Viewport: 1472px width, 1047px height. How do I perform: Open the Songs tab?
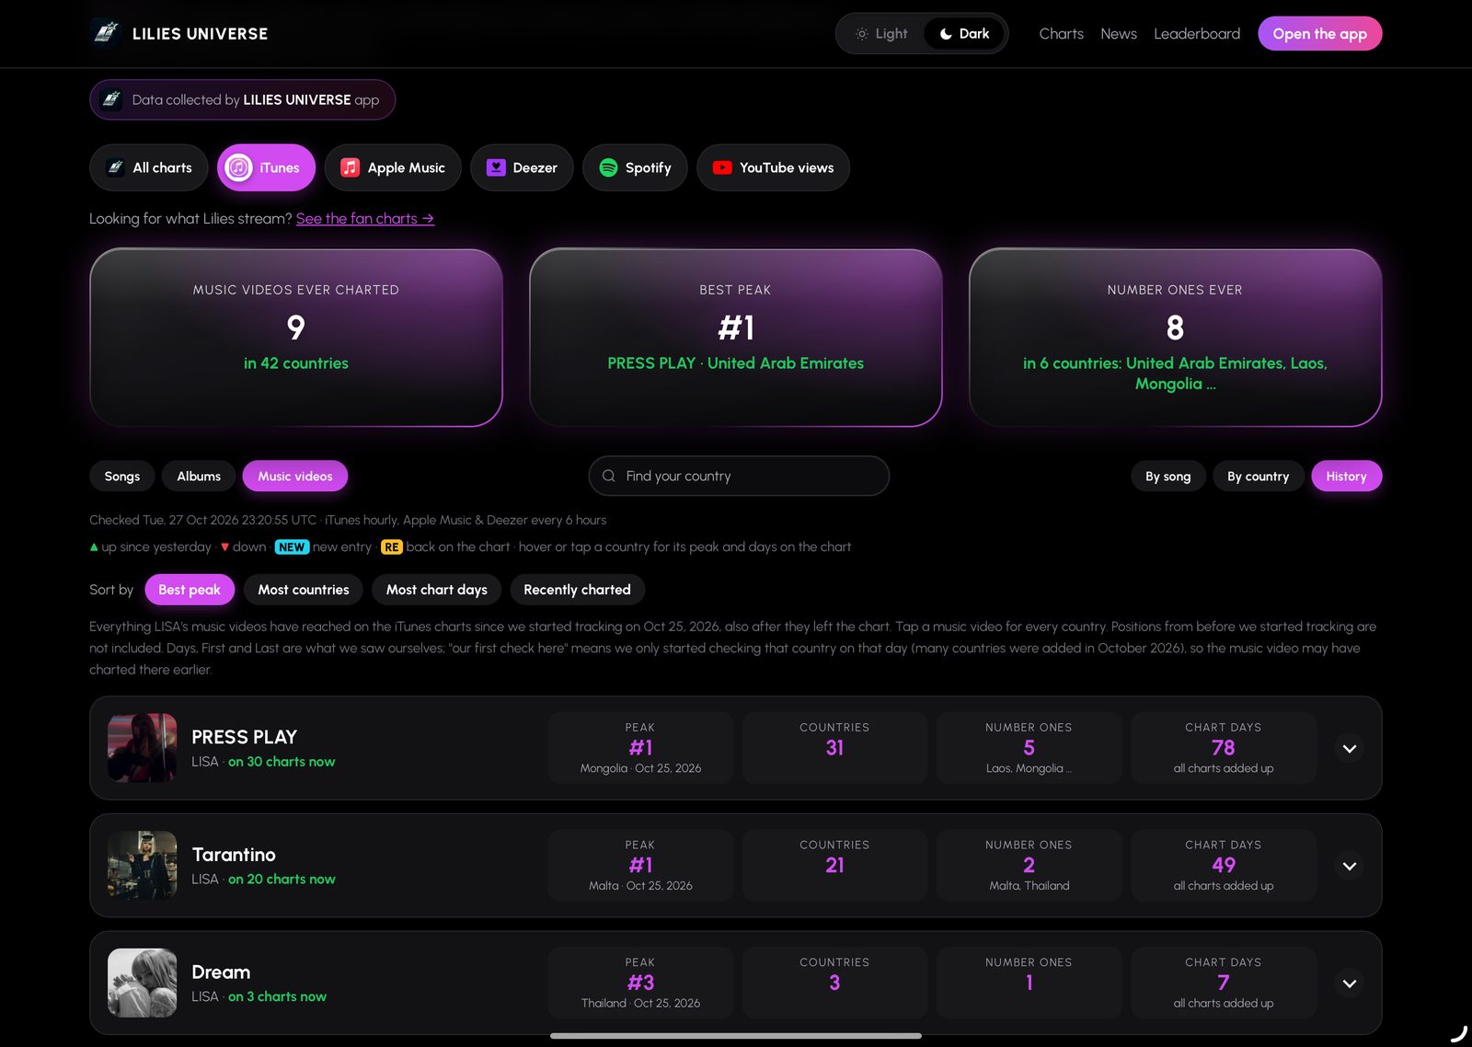(x=122, y=476)
